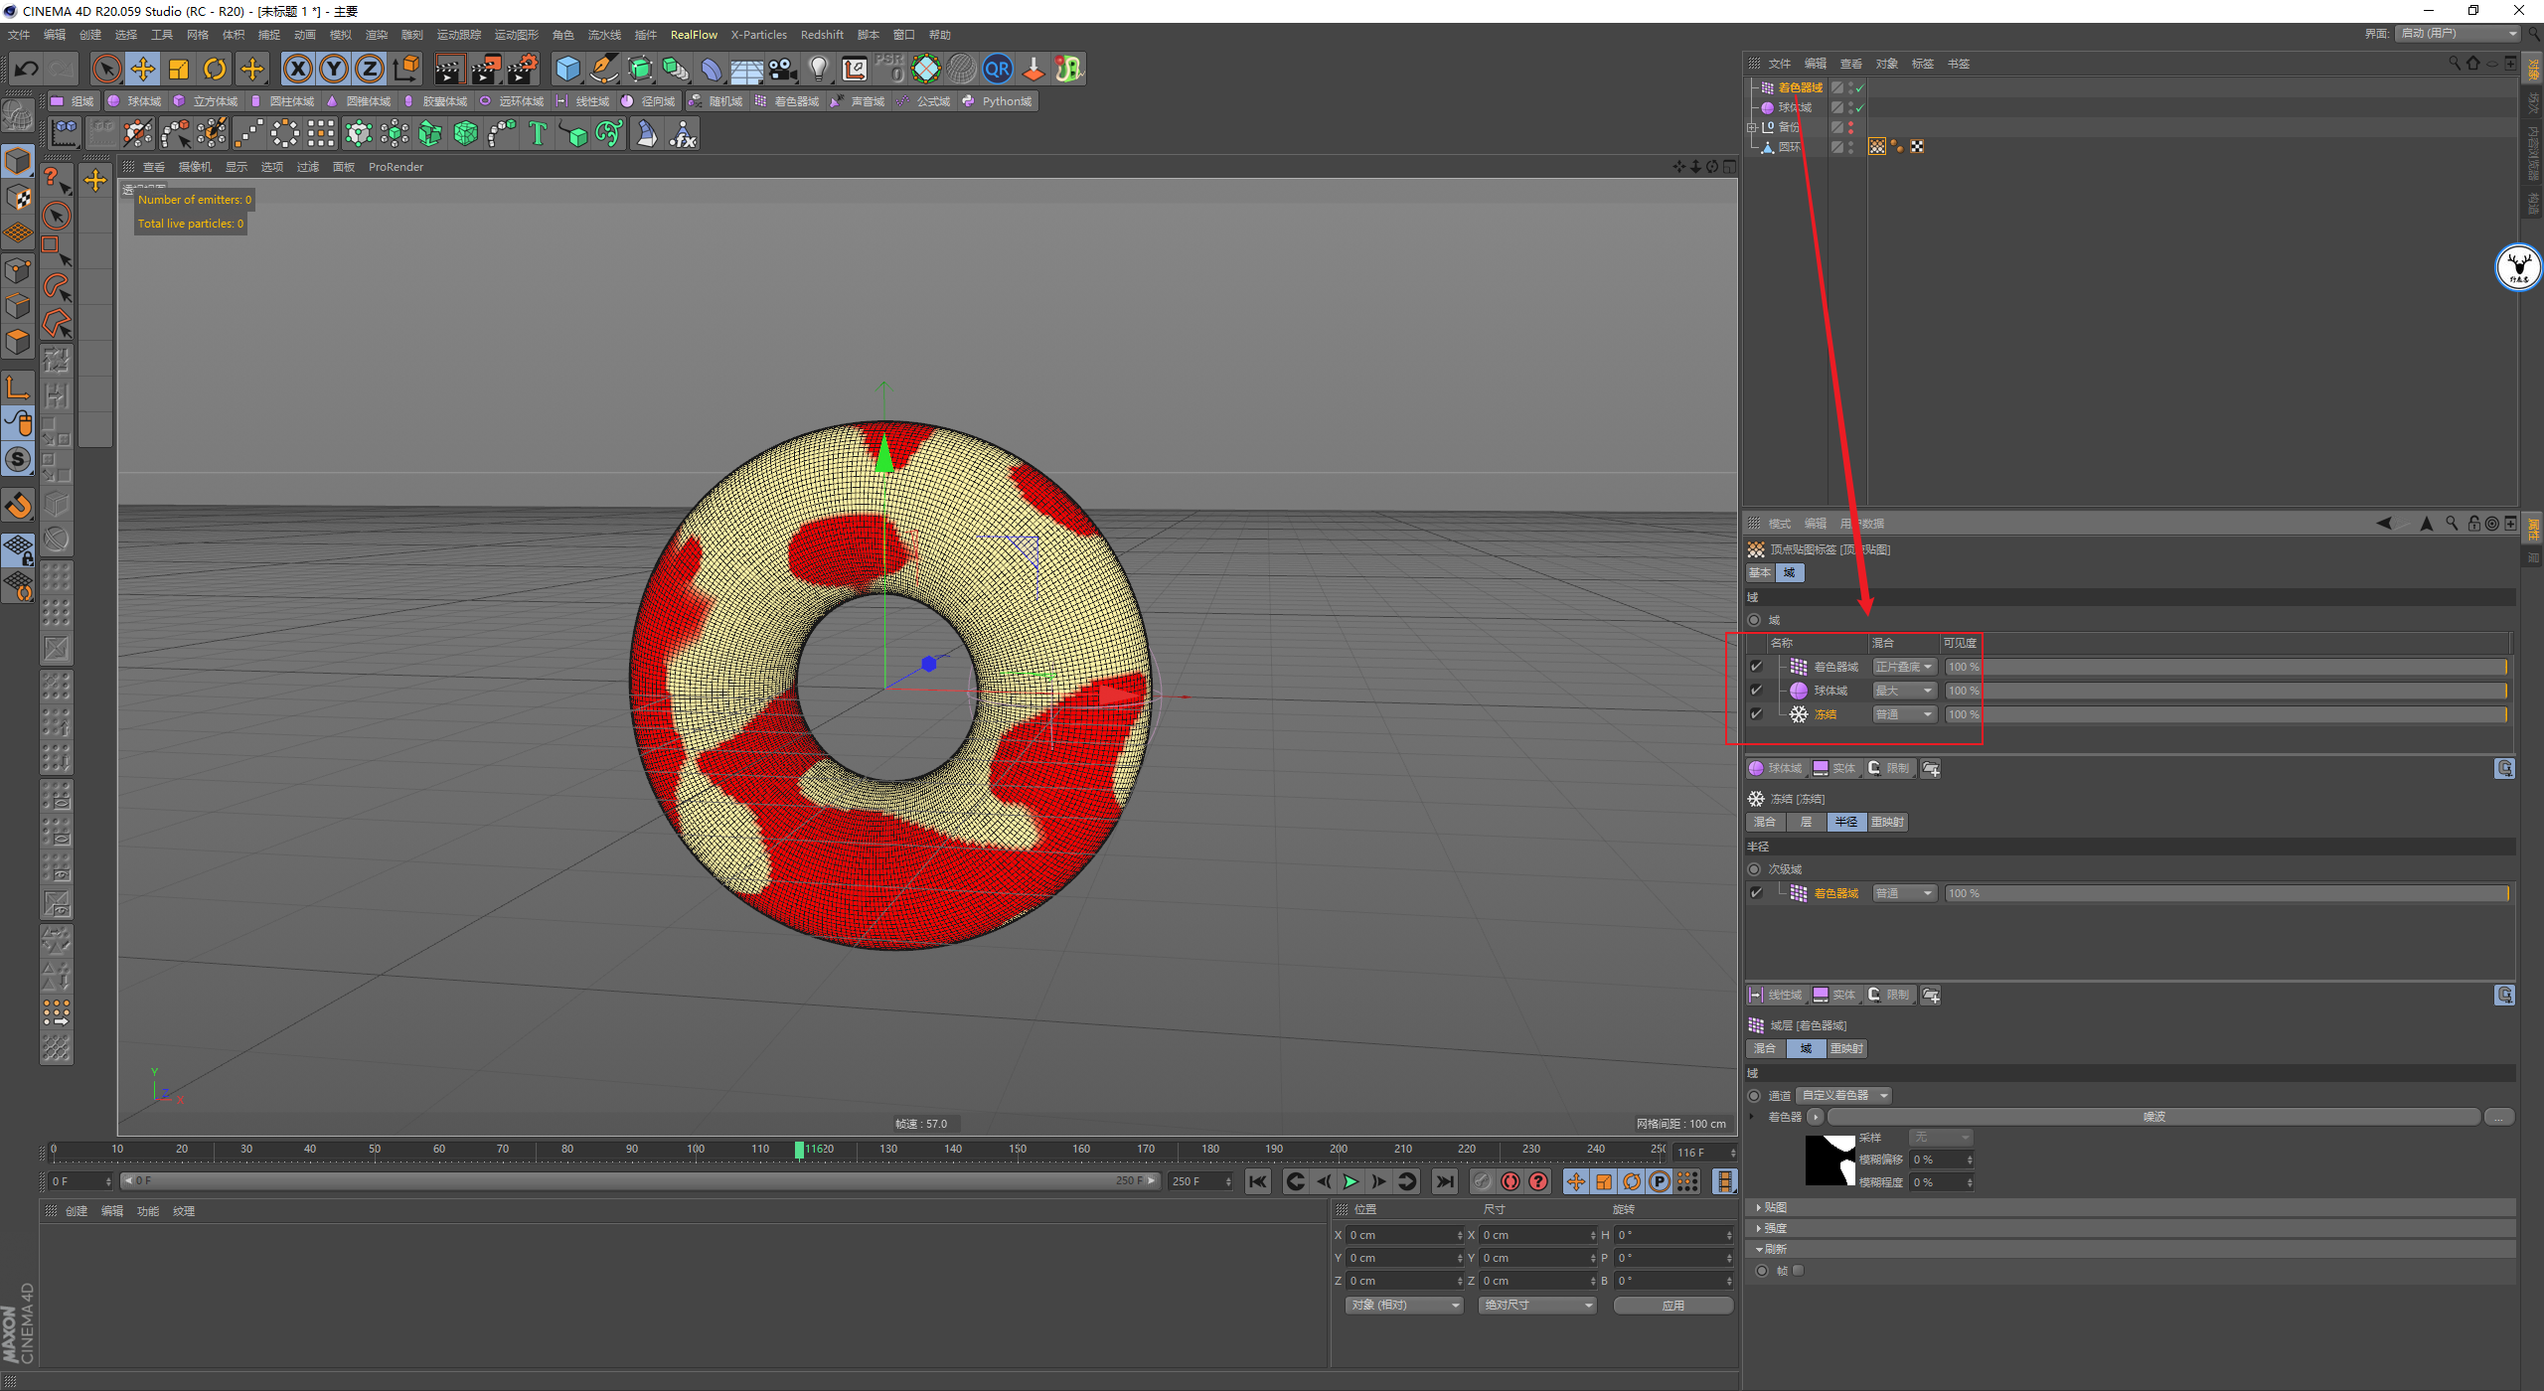Expand the 贴图 section

point(1774,1207)
